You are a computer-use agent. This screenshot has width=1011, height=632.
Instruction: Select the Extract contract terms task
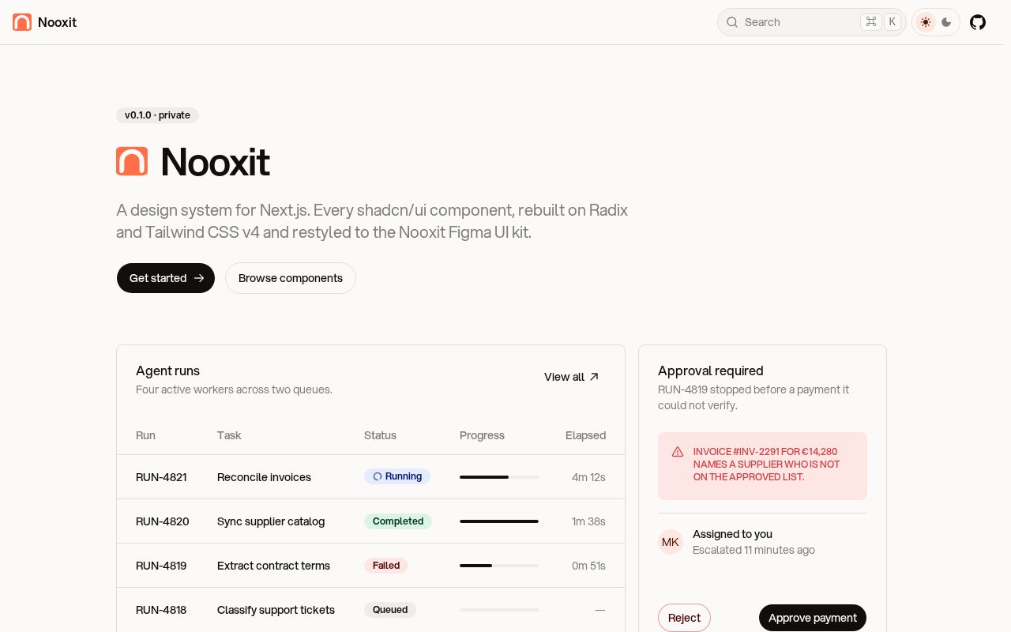(273, 566)
